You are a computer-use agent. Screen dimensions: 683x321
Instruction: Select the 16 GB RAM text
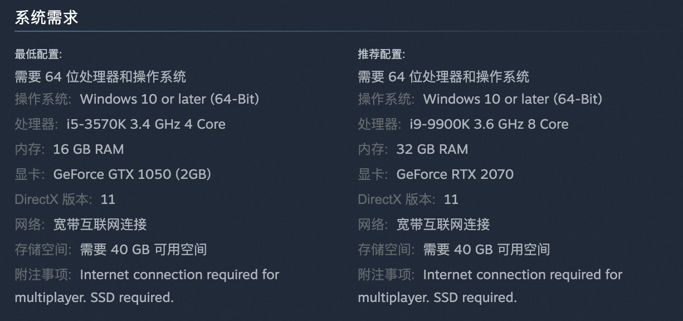pyautogui.click(x=89, y=149)
